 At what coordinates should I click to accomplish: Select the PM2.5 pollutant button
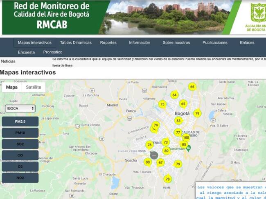click(x=20, y=122)
